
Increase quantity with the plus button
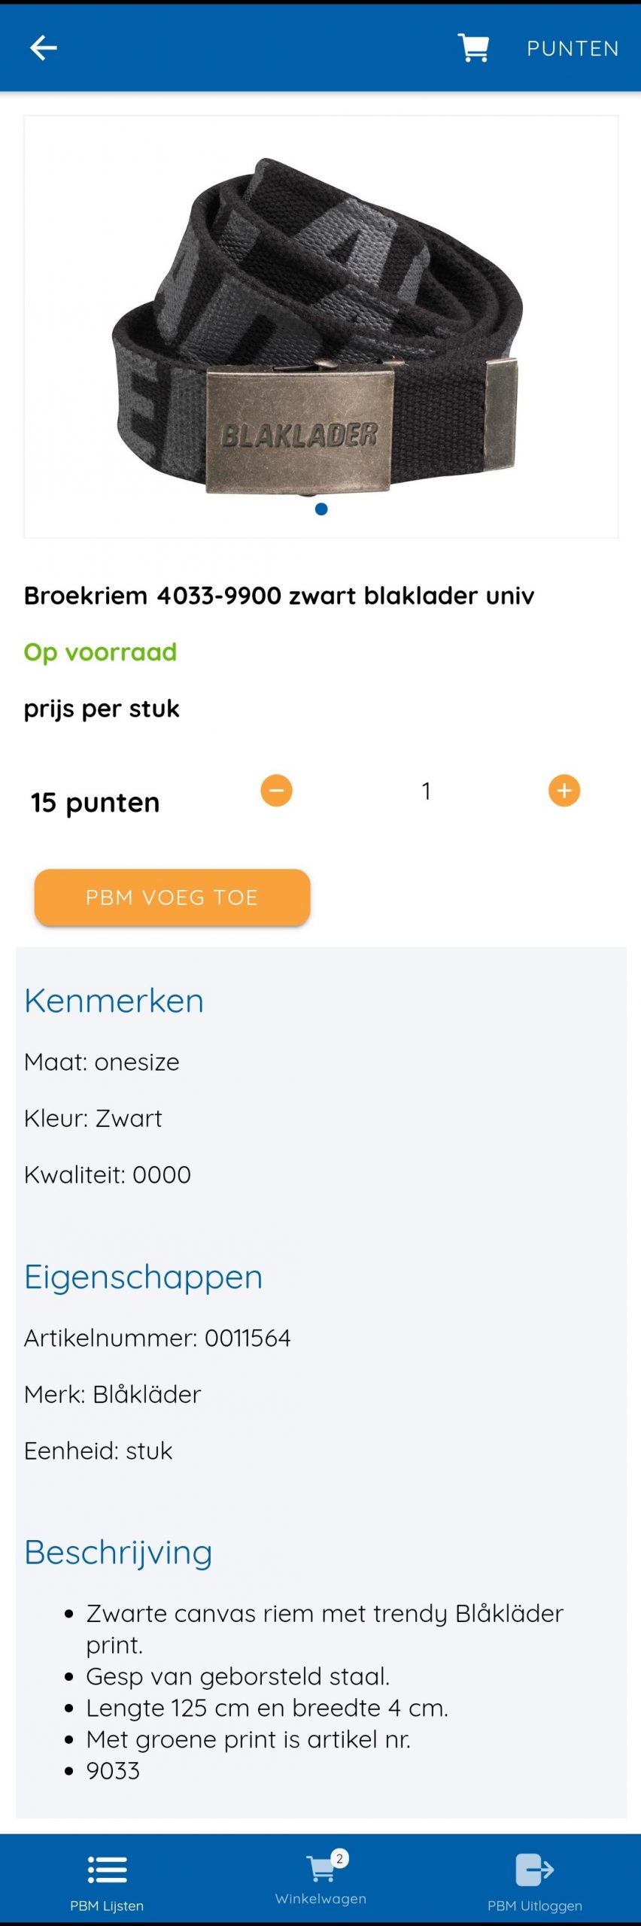(x=564, y=791)
